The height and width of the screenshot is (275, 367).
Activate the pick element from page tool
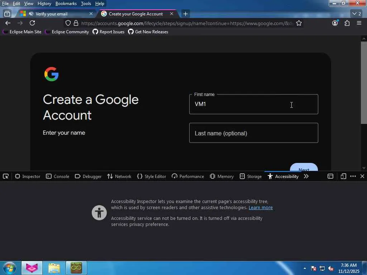(x=6, y=176)
